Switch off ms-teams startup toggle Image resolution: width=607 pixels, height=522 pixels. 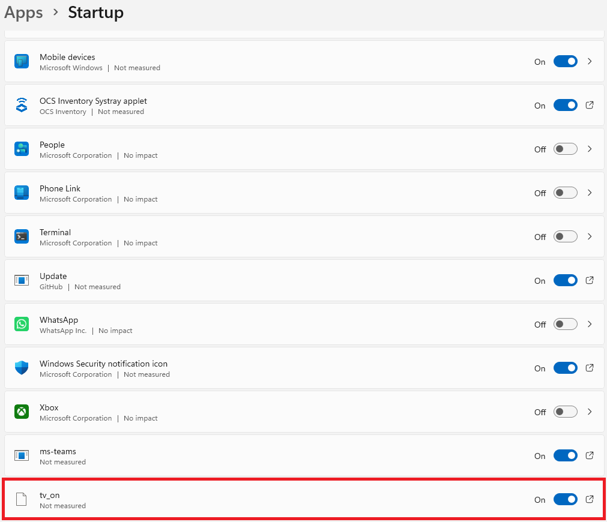point(565,455)
